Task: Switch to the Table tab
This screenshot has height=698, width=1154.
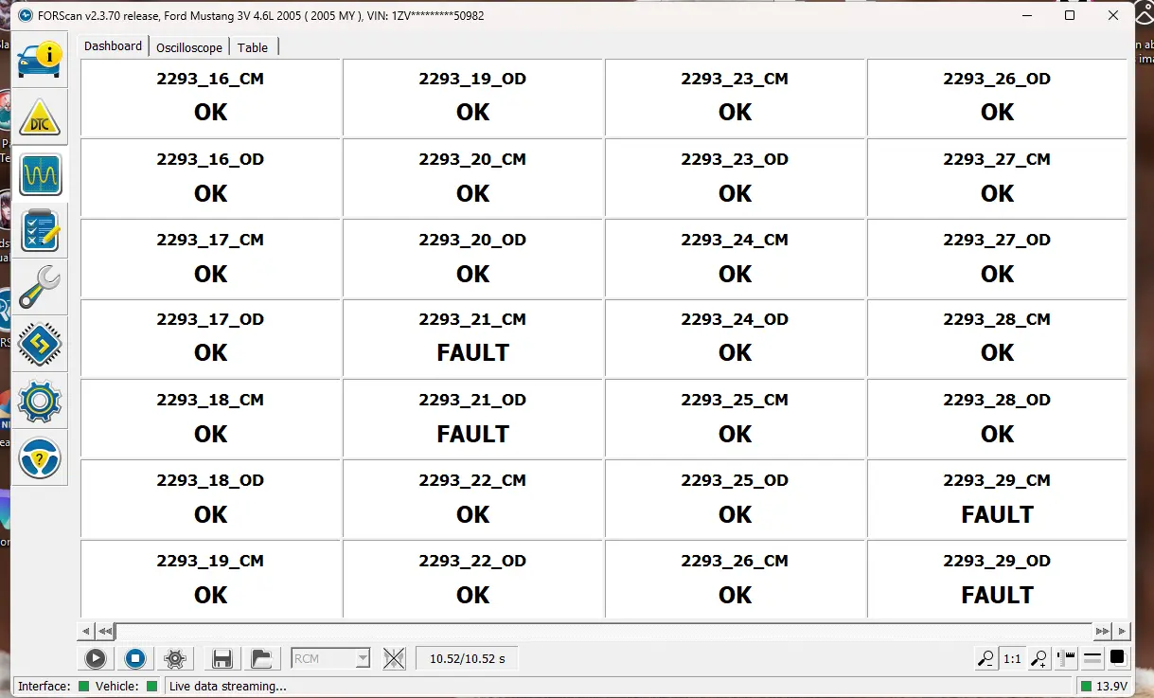Action: (x=253, y=47)
